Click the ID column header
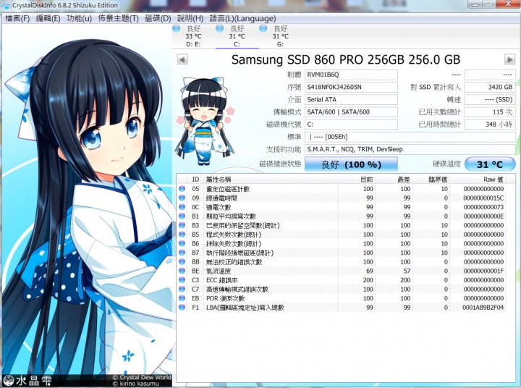The width and height of the screenshot is (521, 388). pyautogui.click(x=195, y=180)
